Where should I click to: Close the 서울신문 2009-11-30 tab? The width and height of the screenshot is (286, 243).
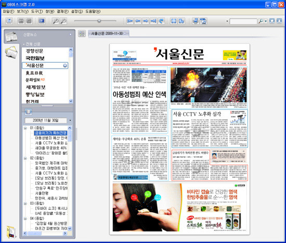pyautogui.click(x=125, y=33)
